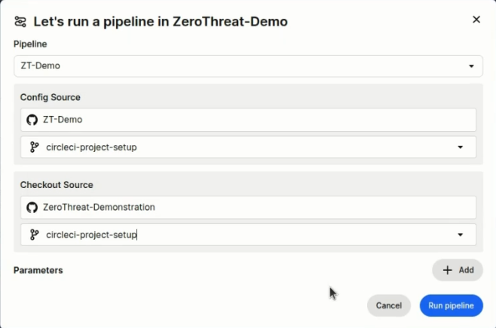Image resolution: width=496 pixels, height=328 pixels.
Task: Click the Checkout Source heading
Action: (x=57, y=185)
